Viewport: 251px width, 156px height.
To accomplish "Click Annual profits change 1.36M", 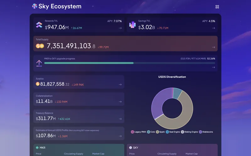I will tap(62, 136).
